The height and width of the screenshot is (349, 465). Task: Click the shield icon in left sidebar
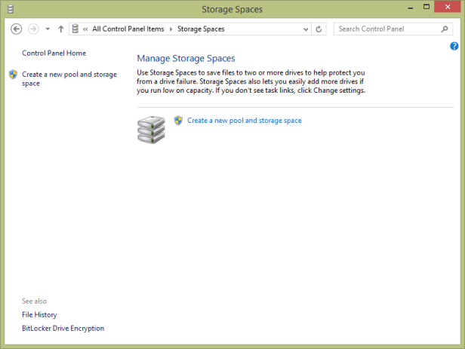click(x=13, y=75)
